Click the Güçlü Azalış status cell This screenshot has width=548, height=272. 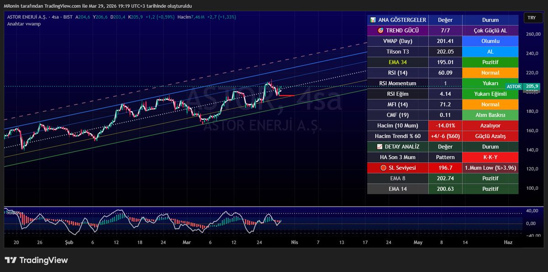pos(490,136)
